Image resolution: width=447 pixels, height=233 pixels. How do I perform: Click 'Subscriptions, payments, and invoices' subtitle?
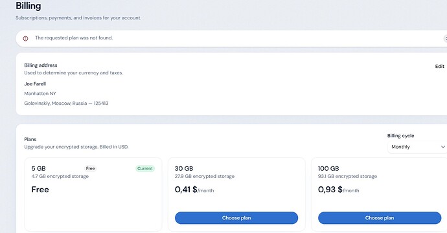(x=78, y=17)
